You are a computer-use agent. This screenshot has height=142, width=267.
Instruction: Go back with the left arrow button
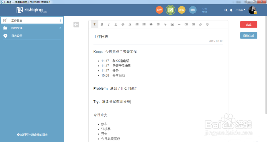(x=76, y=25)
